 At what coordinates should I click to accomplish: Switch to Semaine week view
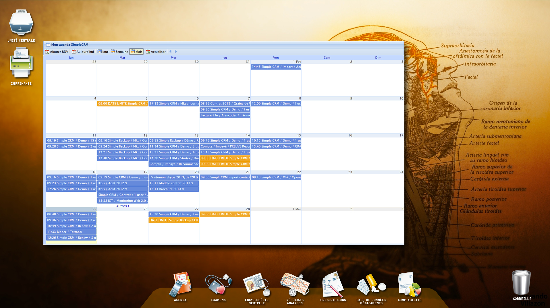pyautogui.click(x=119, y=52)
